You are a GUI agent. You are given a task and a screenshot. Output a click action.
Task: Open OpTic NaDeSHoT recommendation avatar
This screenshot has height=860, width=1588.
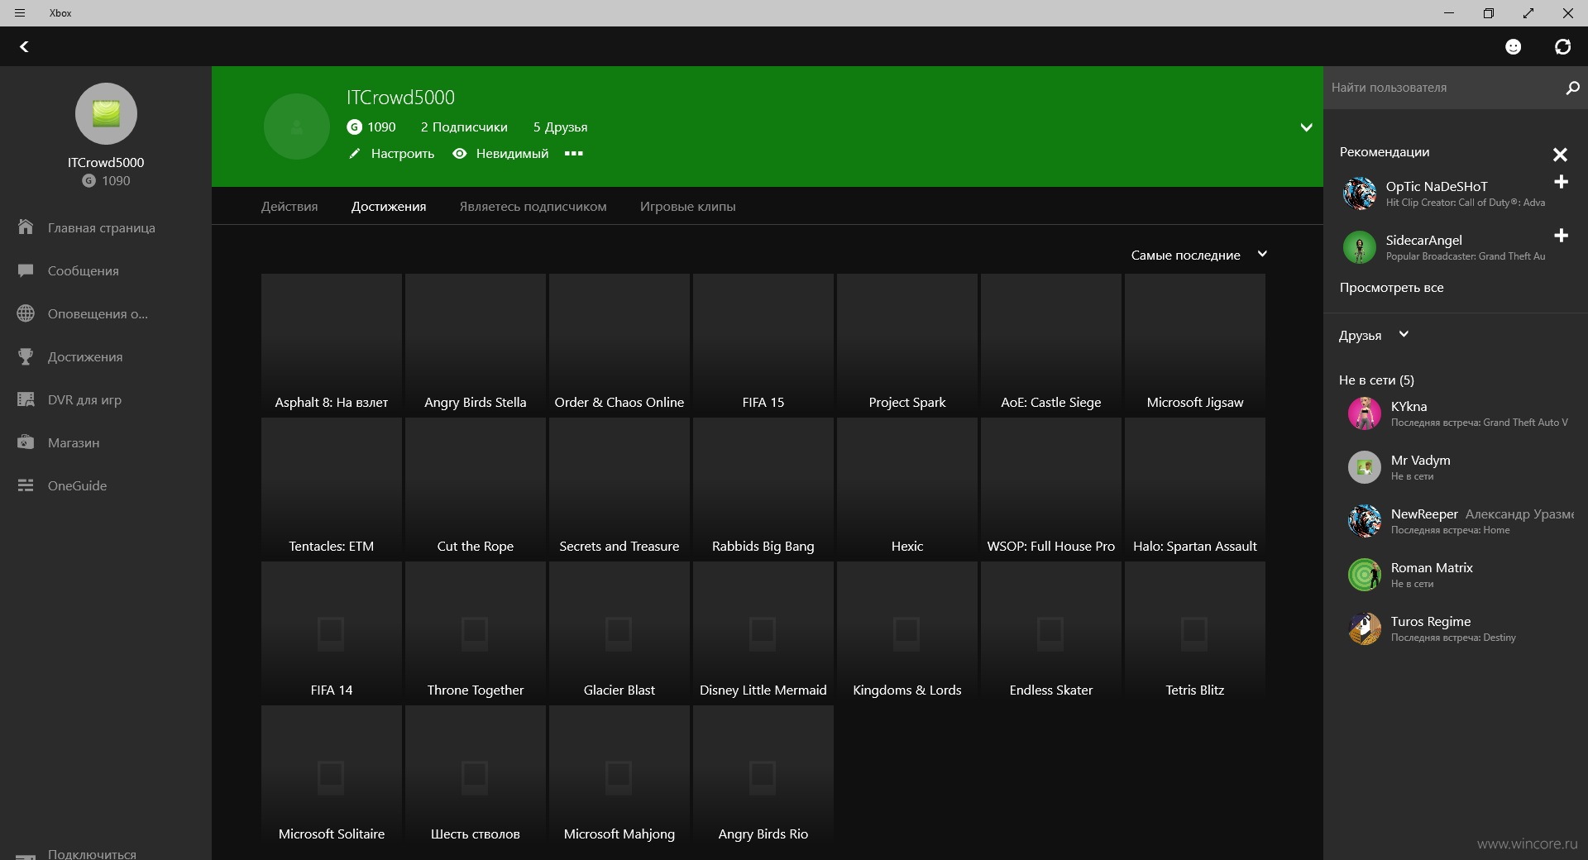point(1360,193)
